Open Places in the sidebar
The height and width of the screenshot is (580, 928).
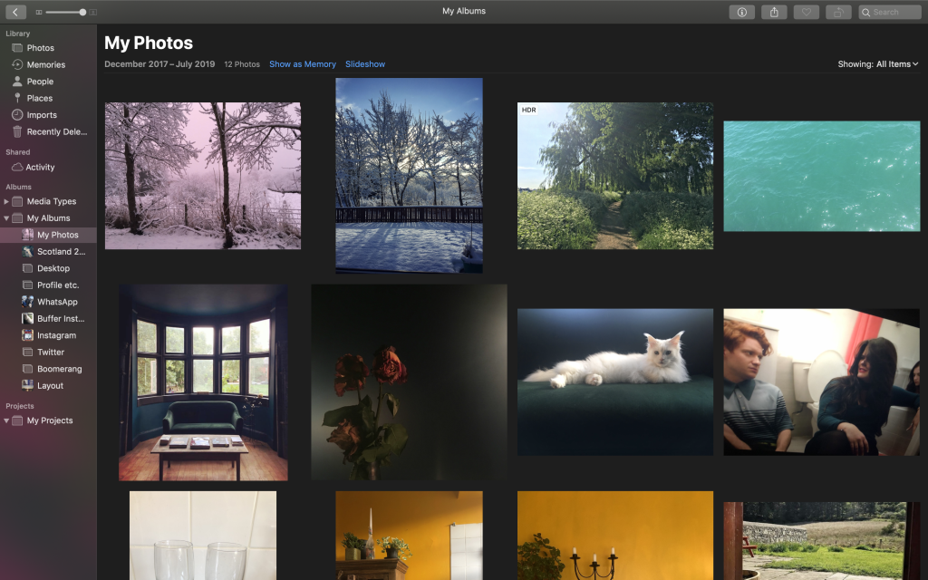tap(39, 99)
